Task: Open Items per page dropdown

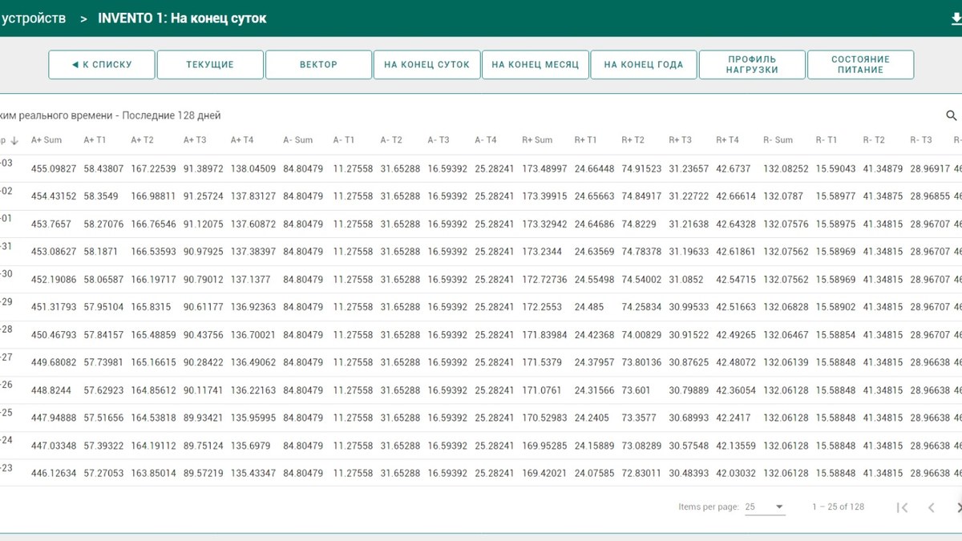Action: coord(765,507)
